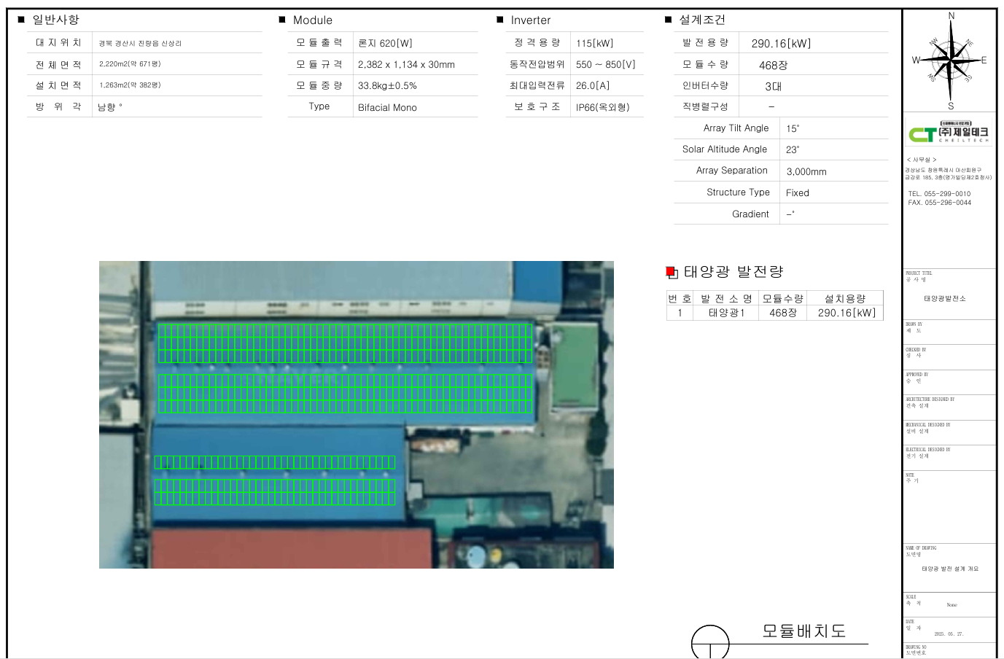The image size is (1004, 659).
Task: Select the top green solar panel array
Action: [x=345, y=343]
